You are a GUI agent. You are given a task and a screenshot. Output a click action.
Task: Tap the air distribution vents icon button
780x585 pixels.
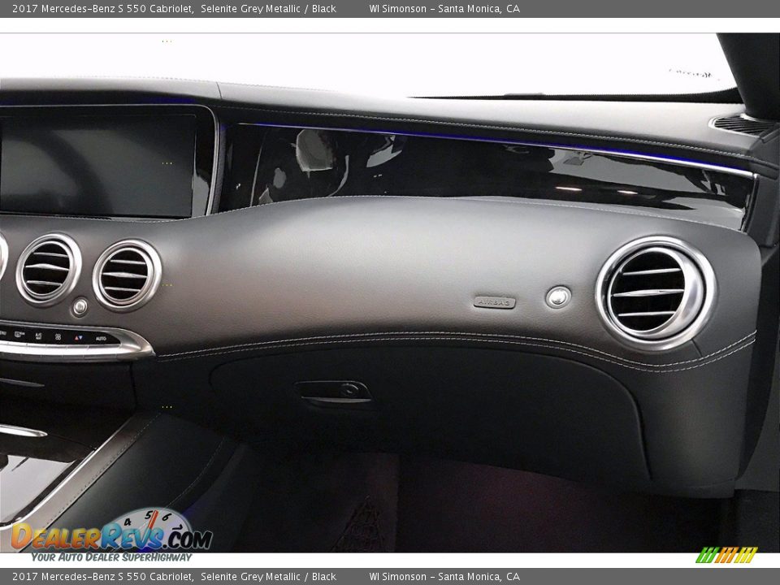click(58, 336)
